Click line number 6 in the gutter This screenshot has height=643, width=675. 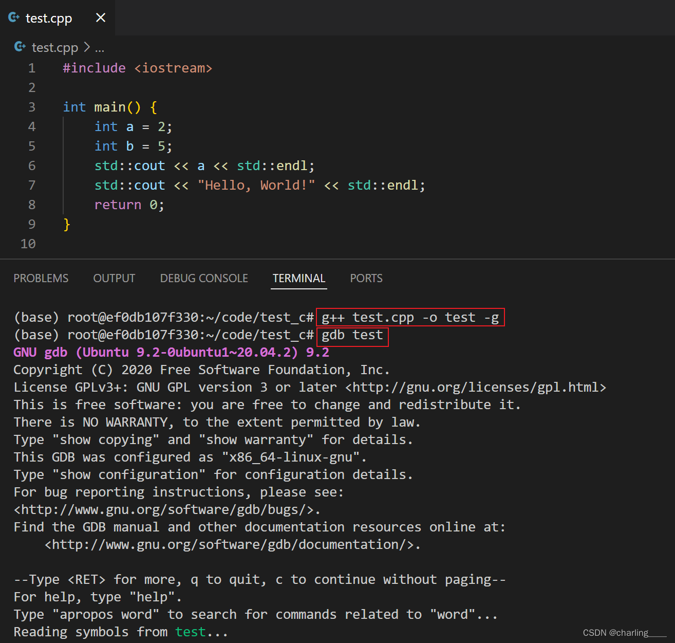click(x=32, y=166)
